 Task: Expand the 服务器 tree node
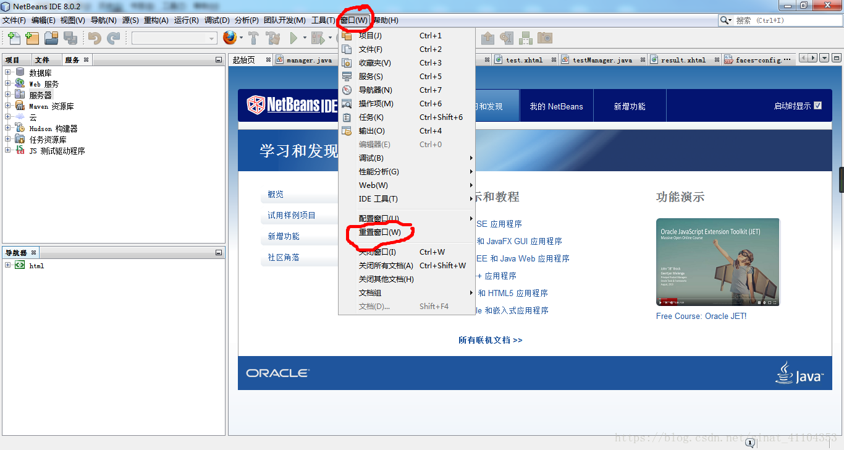tap(8, 95)
